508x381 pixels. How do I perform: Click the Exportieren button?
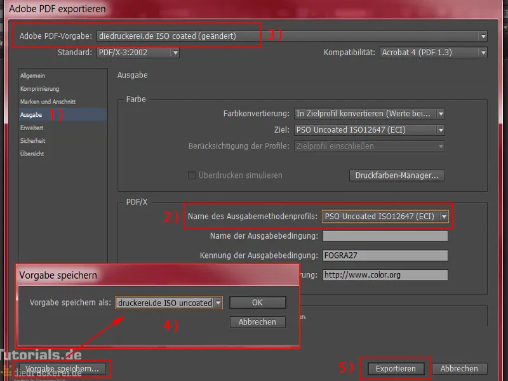click(396, 369)
